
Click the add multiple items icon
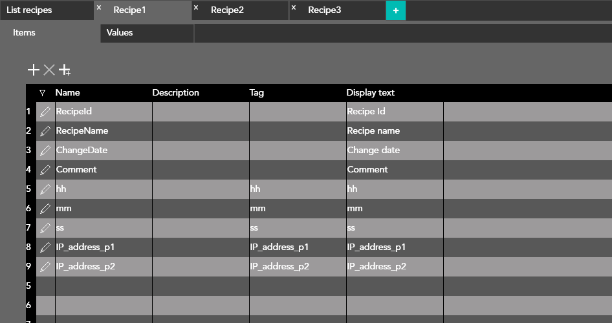point(65,70)
